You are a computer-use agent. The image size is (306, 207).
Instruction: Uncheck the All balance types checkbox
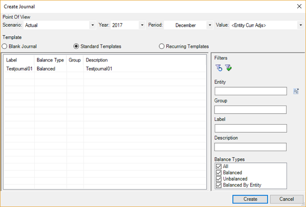(x=219, y=167)
